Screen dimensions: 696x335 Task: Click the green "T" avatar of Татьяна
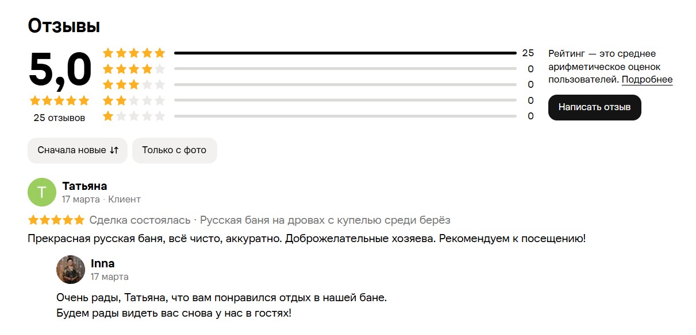point(42,192)
